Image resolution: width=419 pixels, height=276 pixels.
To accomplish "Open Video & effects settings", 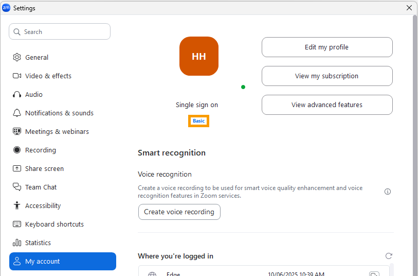I will (x=63, y=76).
